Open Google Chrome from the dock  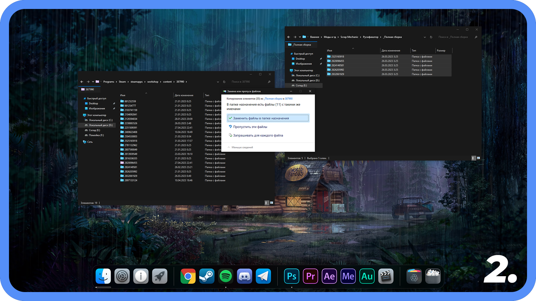(x=188, y=276)
